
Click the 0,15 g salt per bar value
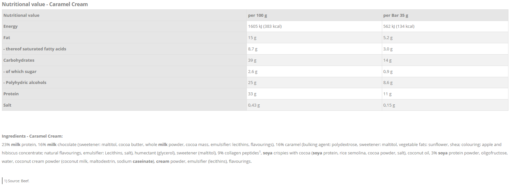(389, 105)
